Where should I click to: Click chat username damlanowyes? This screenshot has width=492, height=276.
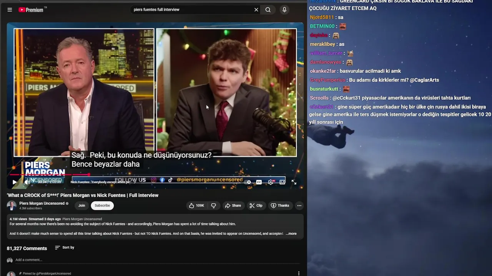[326, 62]
